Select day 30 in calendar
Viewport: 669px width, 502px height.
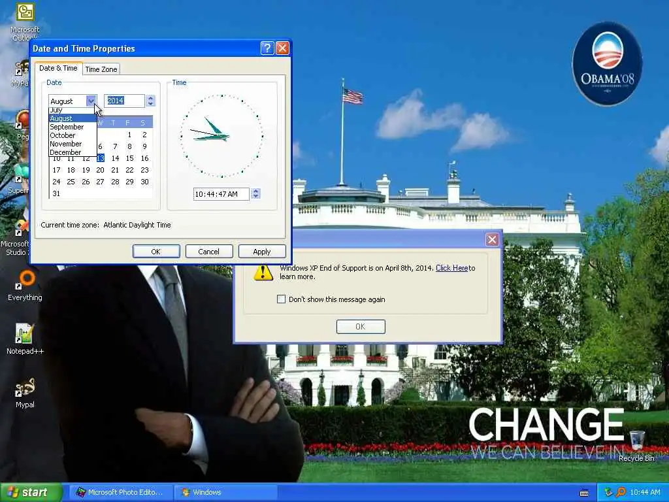144,182
